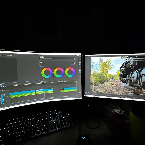Click the blue timecode display in timeline
Screen dimensions: 145x145
tap(1, 86)
